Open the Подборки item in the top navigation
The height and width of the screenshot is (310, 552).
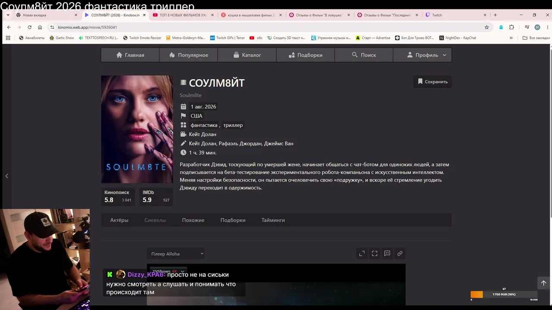(305, 55)
